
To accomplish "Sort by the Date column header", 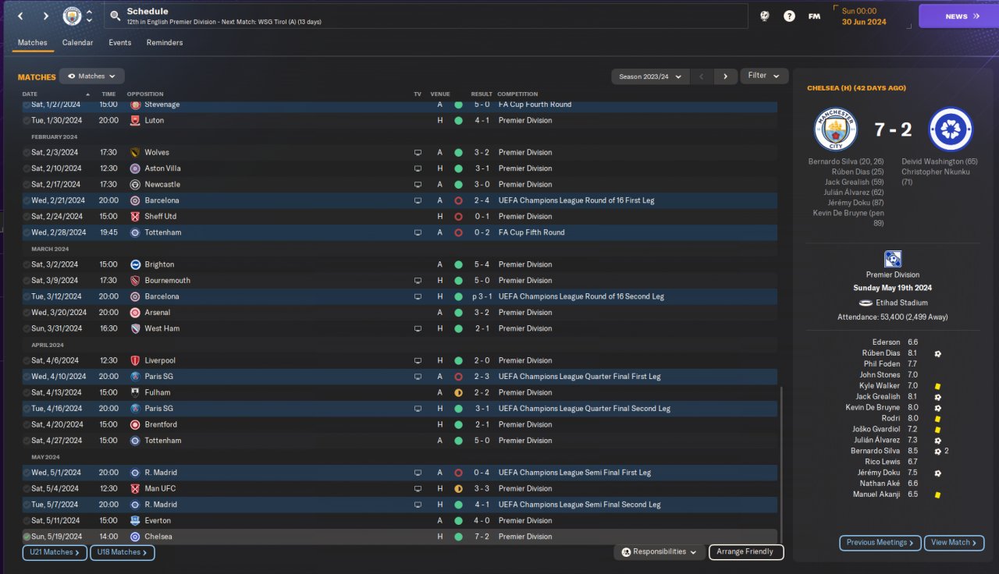I will click(30, 94).
